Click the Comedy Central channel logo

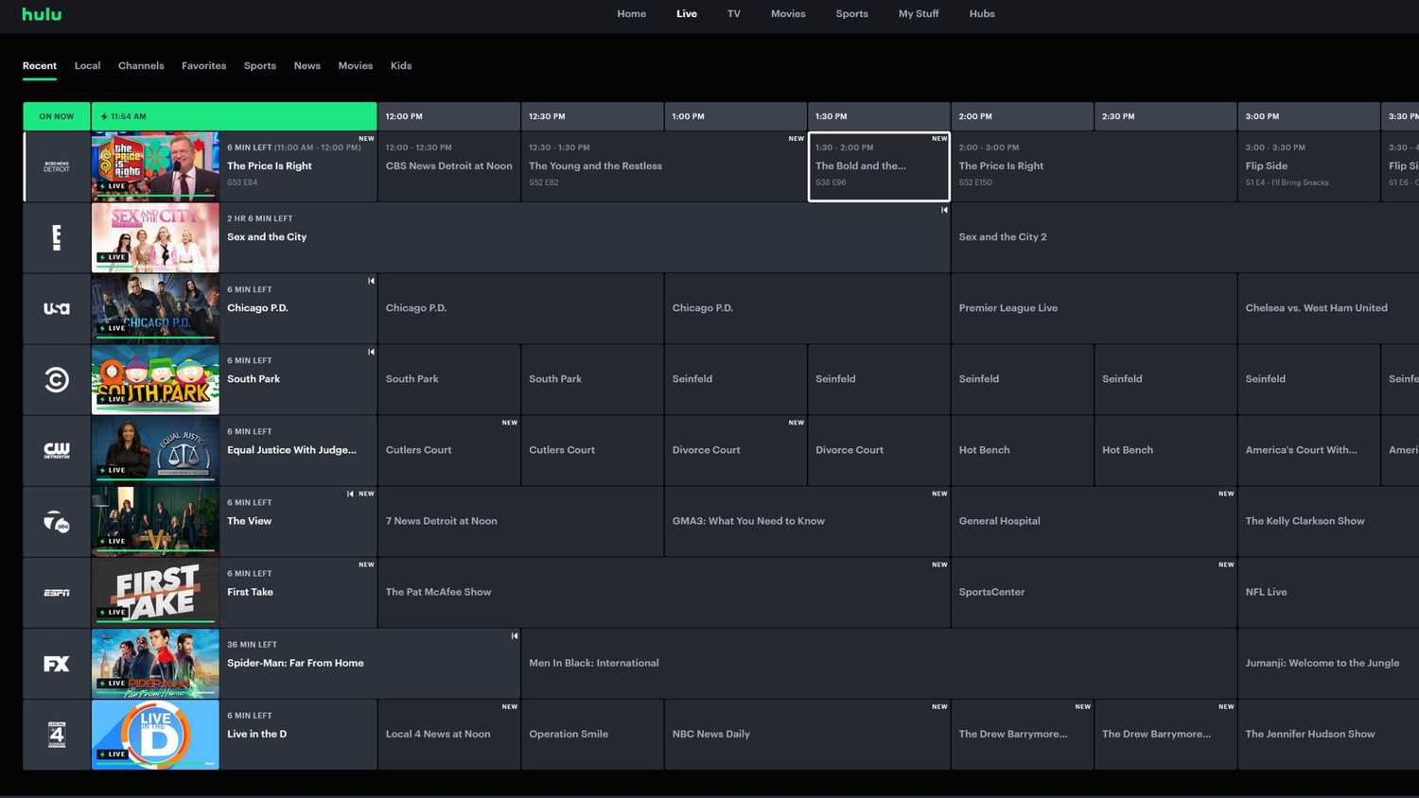coord(56,379)
